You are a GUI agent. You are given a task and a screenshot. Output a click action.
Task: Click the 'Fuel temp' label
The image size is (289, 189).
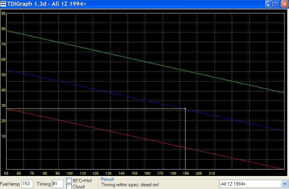[10, 184]
